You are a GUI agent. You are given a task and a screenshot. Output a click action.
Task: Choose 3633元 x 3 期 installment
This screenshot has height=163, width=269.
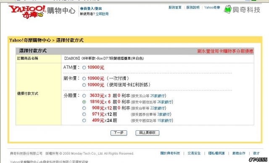click(x=84, y=96)
